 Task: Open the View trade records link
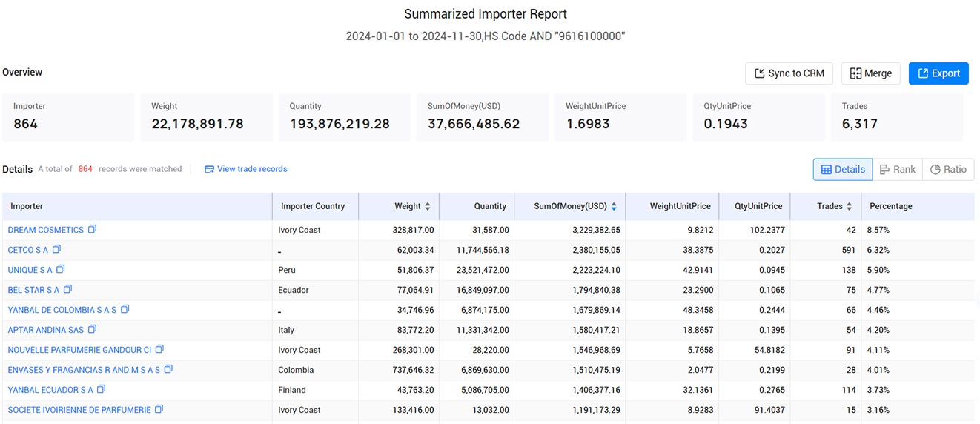[x=245, y=169]
